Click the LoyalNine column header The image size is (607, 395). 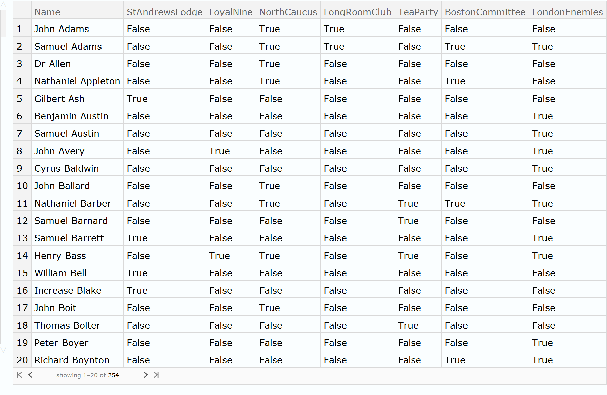[231, 12]
